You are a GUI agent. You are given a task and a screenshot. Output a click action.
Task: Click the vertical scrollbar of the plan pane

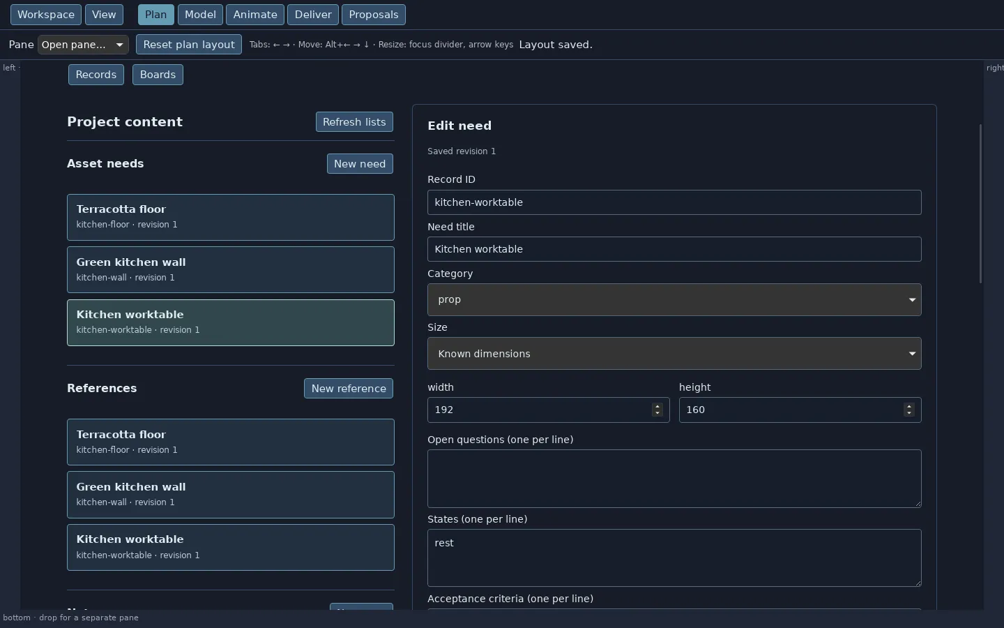point(980,204)
